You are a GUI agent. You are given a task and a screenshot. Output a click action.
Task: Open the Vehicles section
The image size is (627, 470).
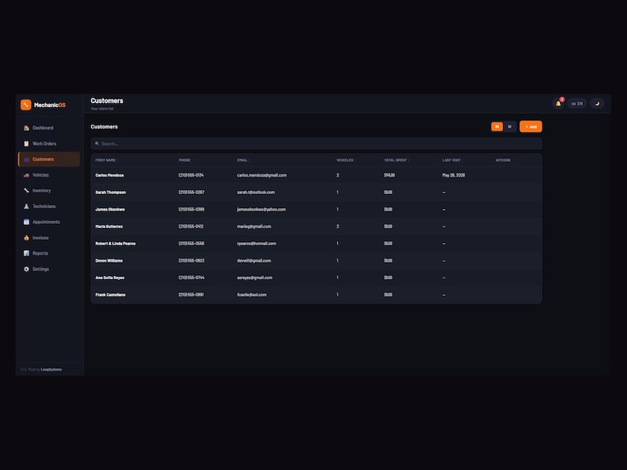click(x=49, y=175)
